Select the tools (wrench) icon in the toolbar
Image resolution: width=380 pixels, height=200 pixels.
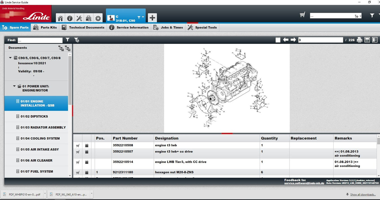coord(79,18)
